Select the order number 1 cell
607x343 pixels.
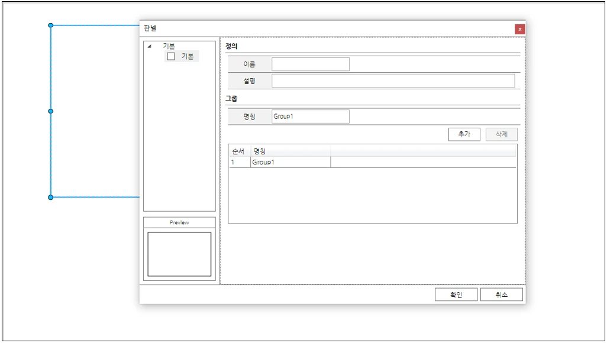pyautogui.click(x=239, y=162)
